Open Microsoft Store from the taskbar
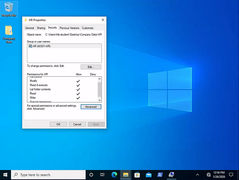The width and height of the screenshot is (239, 180). [x=137, y=175]
